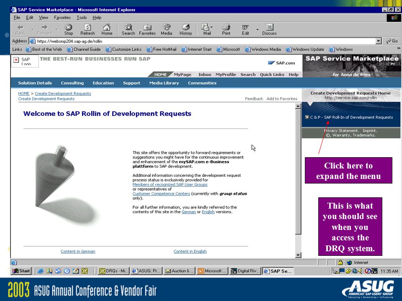Open the Solution Details navigation item

point(35,83)
